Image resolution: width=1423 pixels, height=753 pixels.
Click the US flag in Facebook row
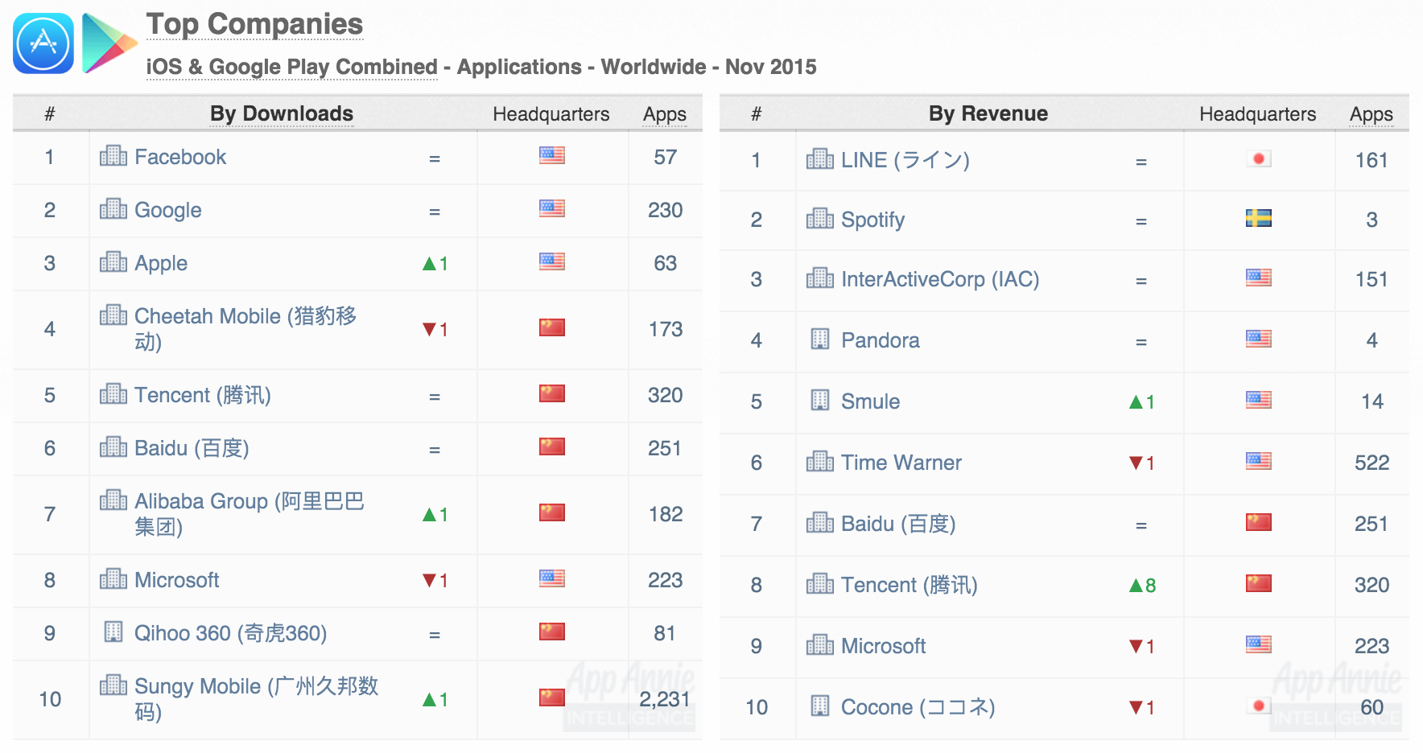tap(552, 155)
